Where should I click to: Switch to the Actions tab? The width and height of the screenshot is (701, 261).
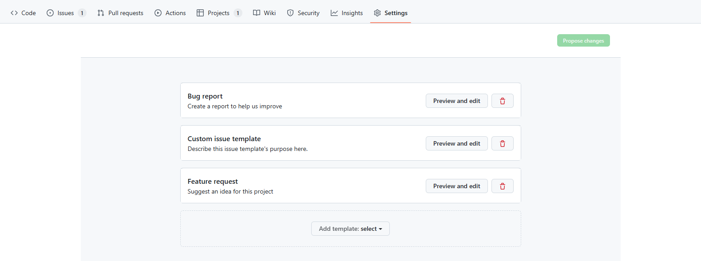point(170,13)
